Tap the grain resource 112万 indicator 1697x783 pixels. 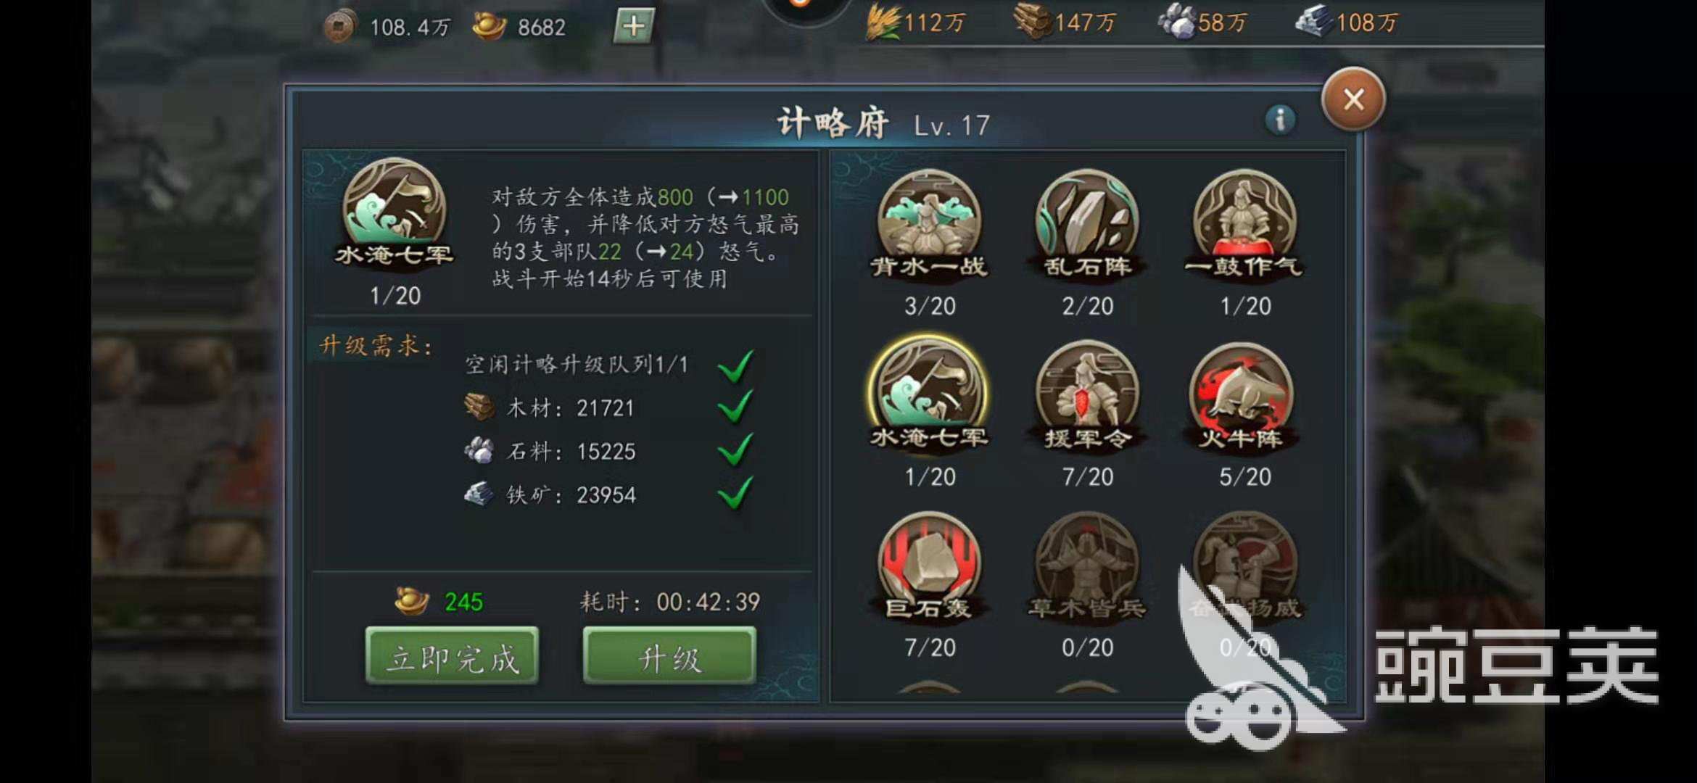click(x=917, y=22)
